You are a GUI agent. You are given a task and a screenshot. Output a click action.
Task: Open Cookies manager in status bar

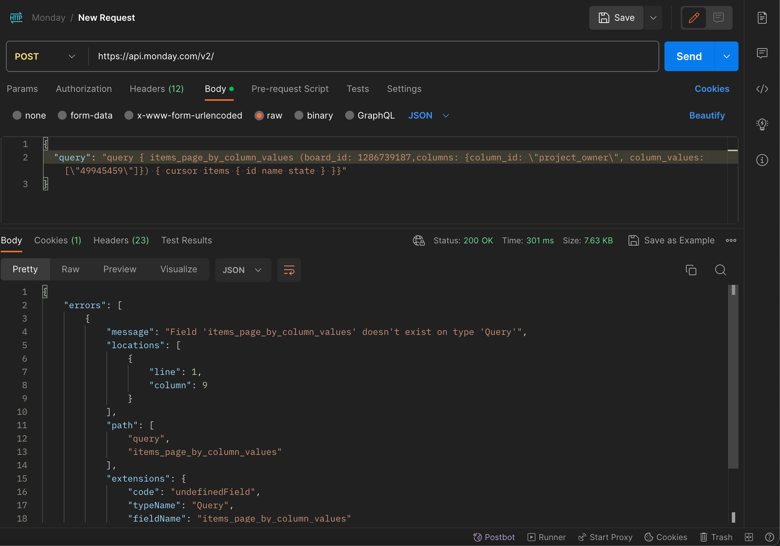click(666, 537)
